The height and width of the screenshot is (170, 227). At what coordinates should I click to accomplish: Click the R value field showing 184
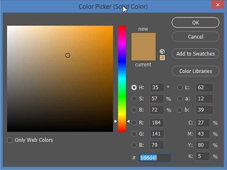pos(157,123)
